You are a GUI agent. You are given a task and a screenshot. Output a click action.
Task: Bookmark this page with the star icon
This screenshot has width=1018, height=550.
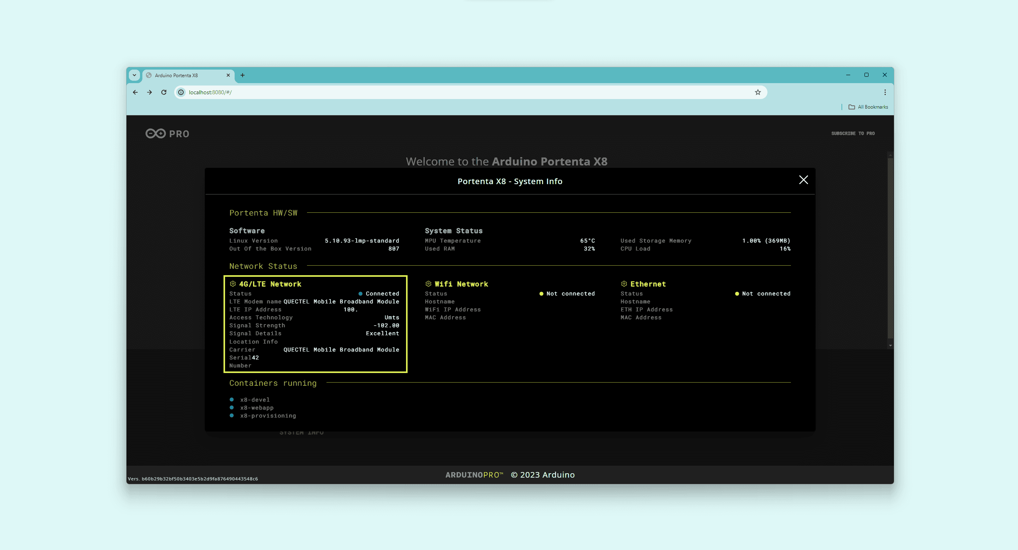coord(758,92)
